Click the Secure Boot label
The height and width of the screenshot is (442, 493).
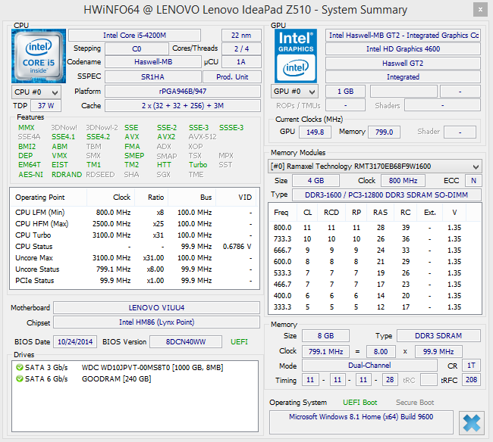pyautogui.click(x=415, y=403)
